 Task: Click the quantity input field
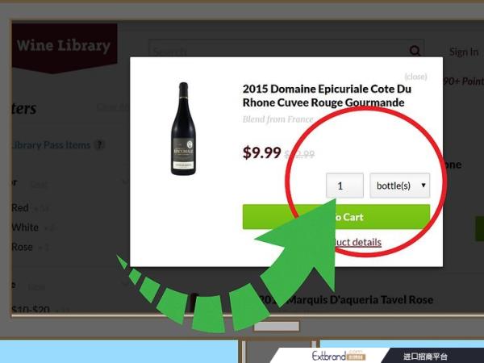[x=344, y=186]
